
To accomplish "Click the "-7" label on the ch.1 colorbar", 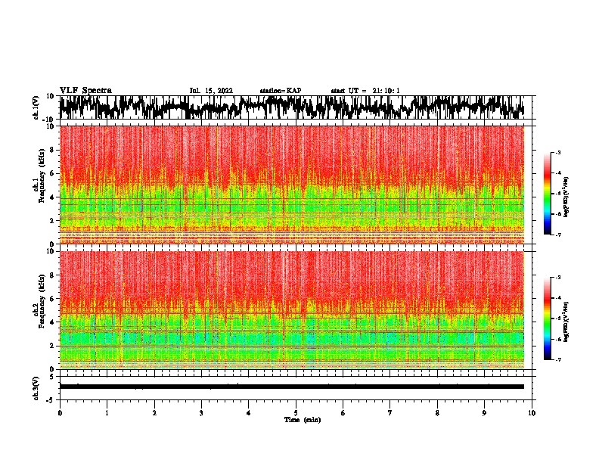I will click(x=558, y=235).
